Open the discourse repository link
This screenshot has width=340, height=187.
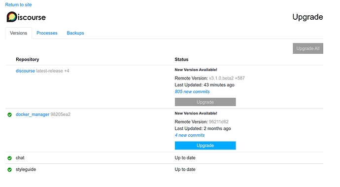(x=25, y=71)
